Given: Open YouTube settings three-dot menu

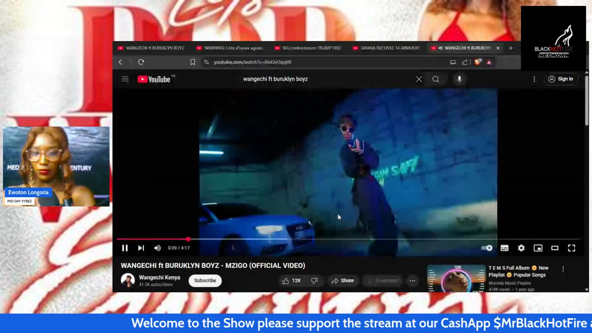Looking at the screenshot, I should pyautogui.click(x=534, y=79).
